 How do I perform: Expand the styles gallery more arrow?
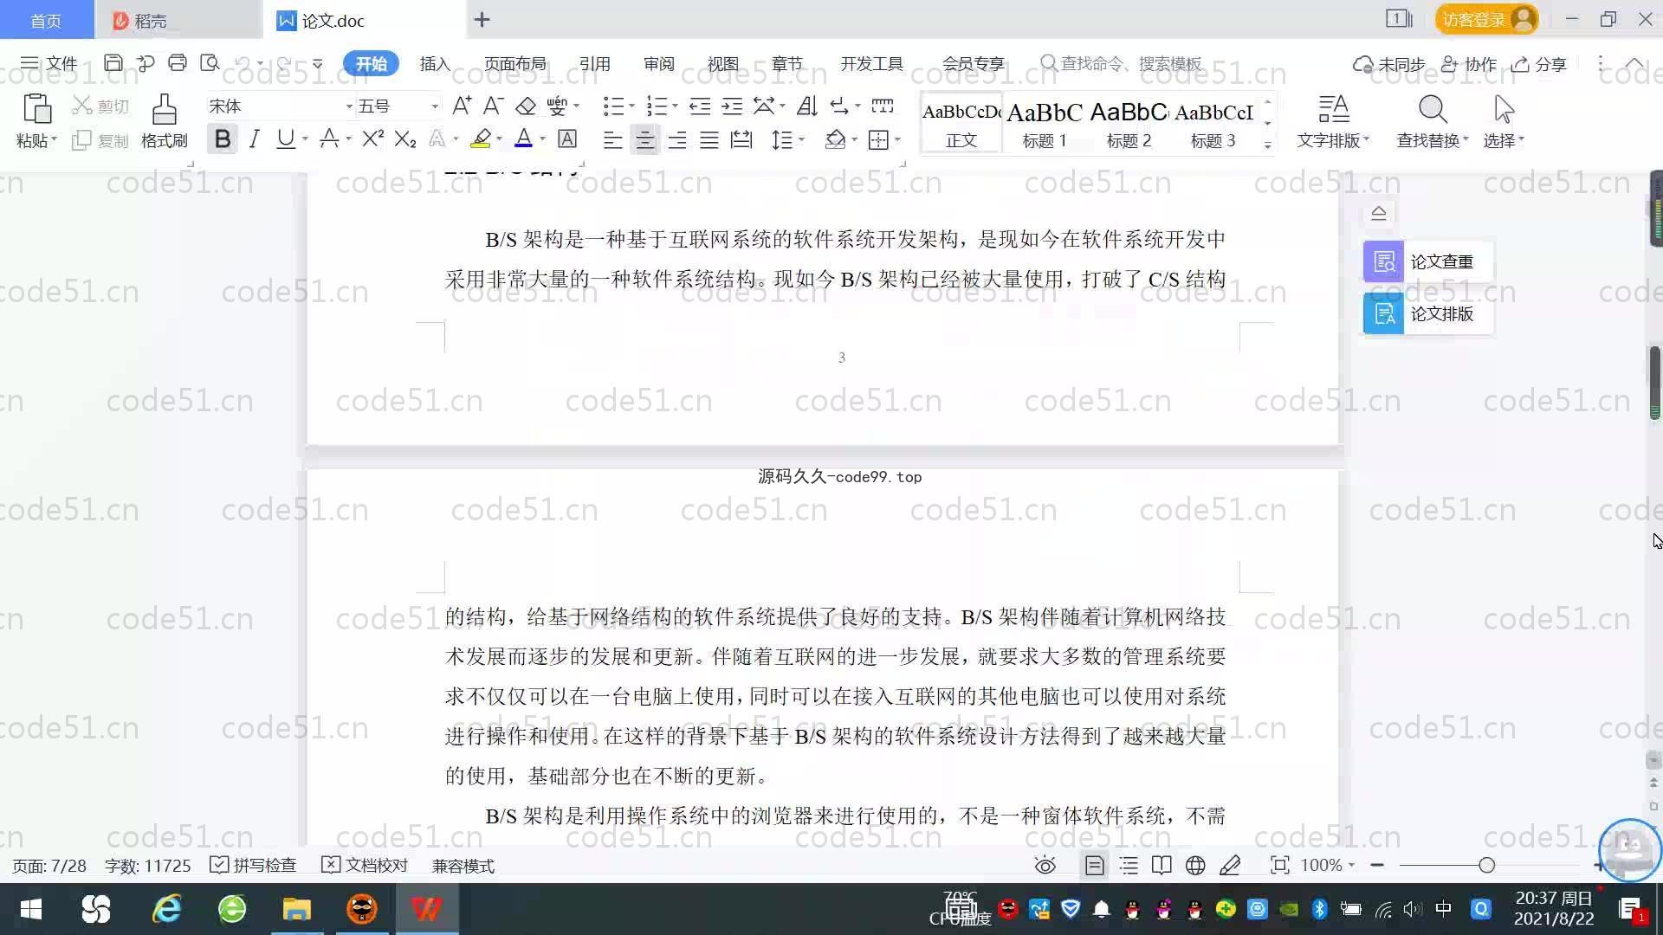(1267, 145)
